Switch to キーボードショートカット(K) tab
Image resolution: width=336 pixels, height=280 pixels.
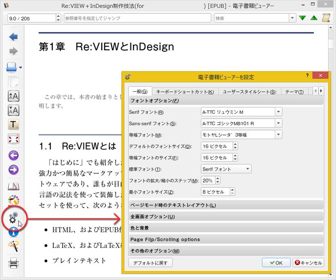click(185, 92)
